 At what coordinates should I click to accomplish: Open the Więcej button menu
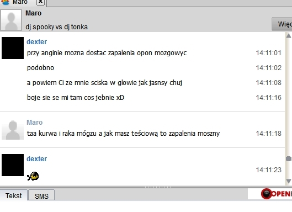coord(282,24)
